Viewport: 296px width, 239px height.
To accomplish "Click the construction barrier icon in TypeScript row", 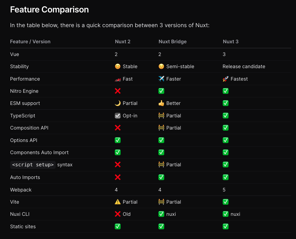I will pos(161,116).
